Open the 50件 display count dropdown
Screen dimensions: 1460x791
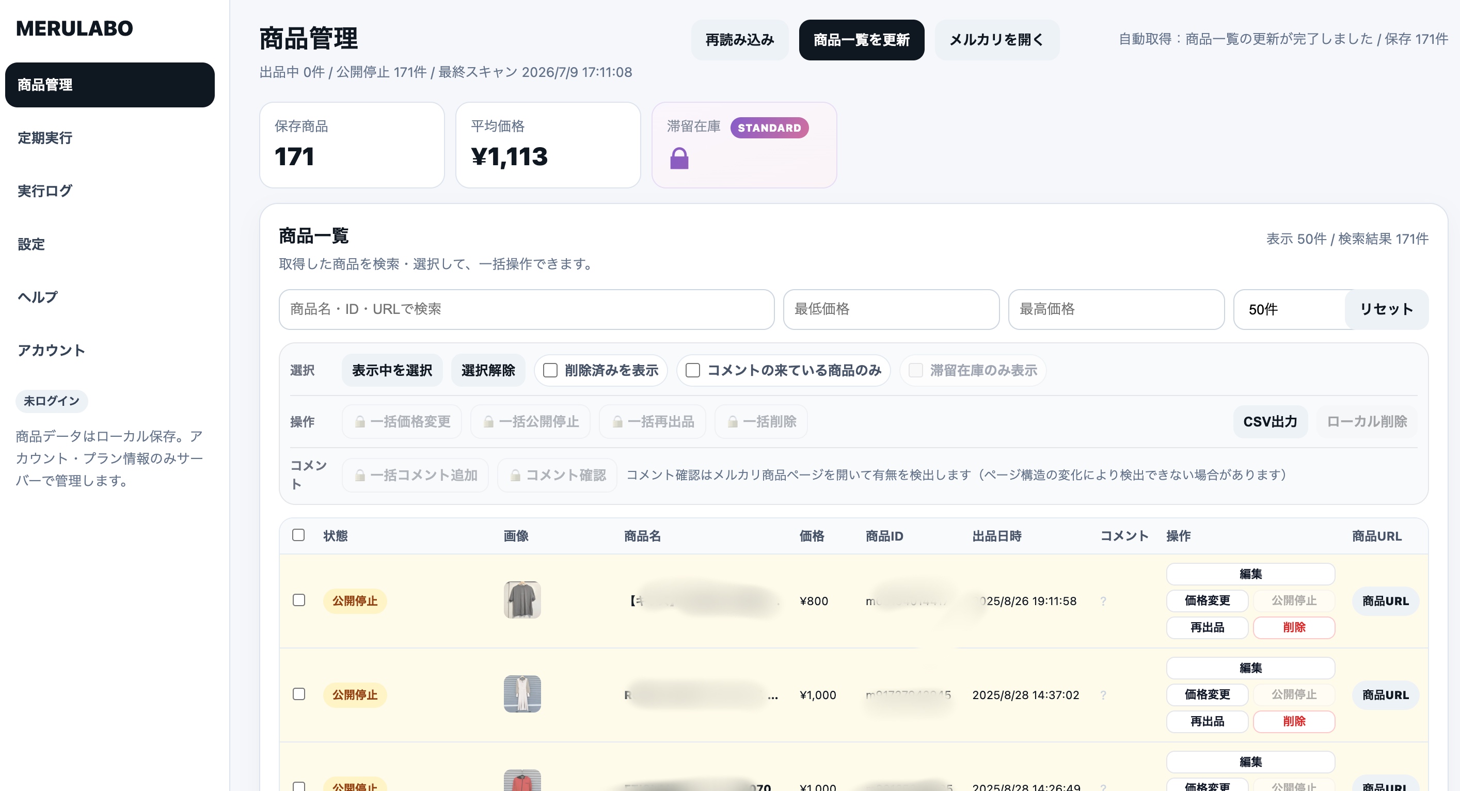[1290, 309]
